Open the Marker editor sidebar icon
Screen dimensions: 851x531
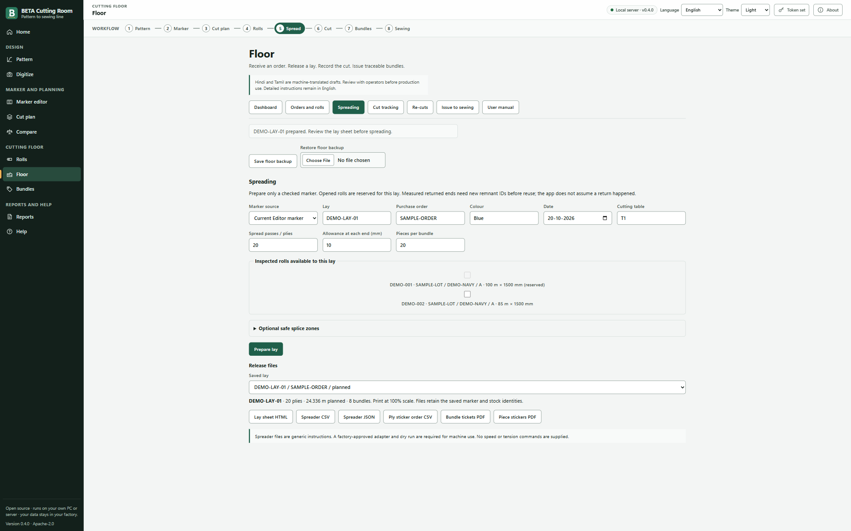9,102
